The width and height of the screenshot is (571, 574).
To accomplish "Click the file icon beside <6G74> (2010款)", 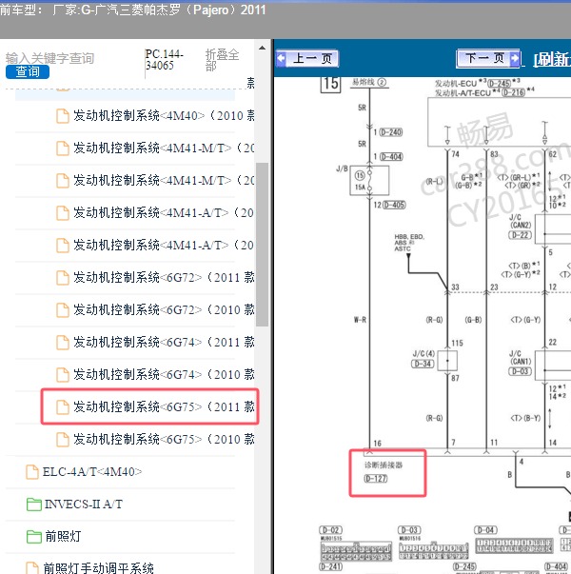I will tap(63, 374).
